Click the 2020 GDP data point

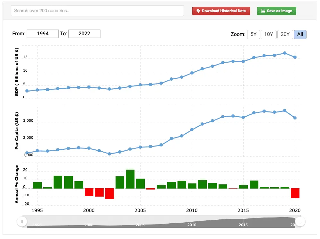coord(295,57)
